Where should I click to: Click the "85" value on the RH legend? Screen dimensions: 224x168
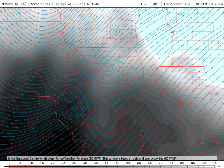[193, 163]
